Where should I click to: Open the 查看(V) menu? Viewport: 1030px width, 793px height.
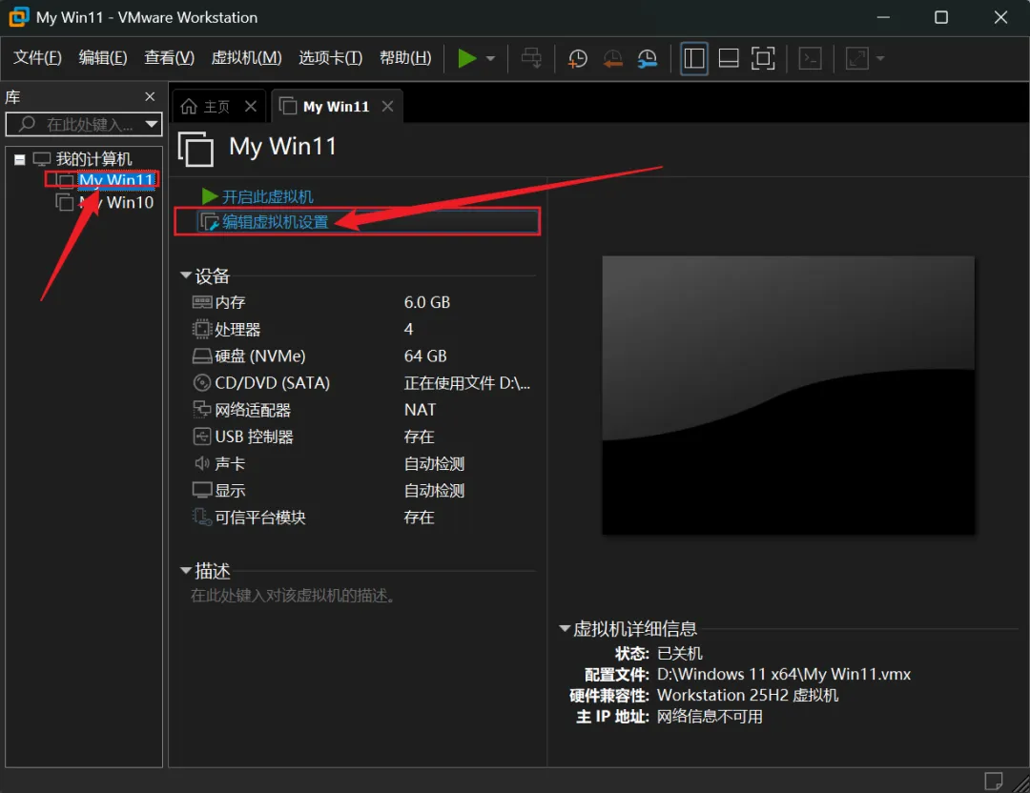(x=170, y=58)
